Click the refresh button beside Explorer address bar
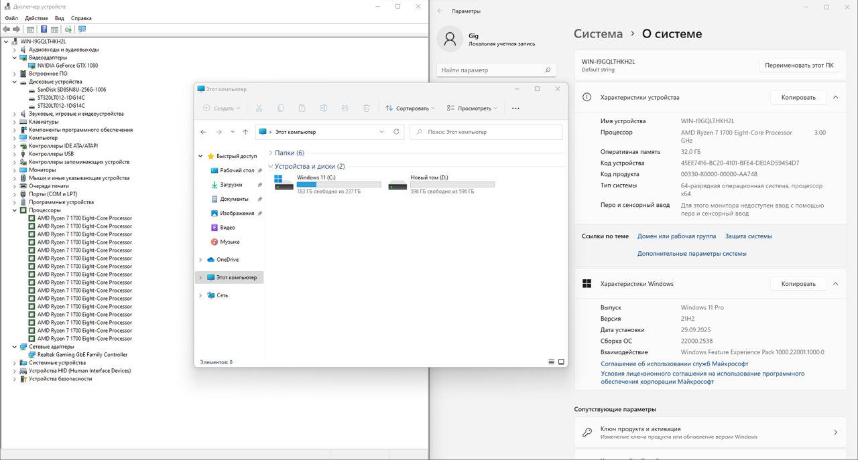The height and width of the screenshot is (460, 858). click(396, 132)
